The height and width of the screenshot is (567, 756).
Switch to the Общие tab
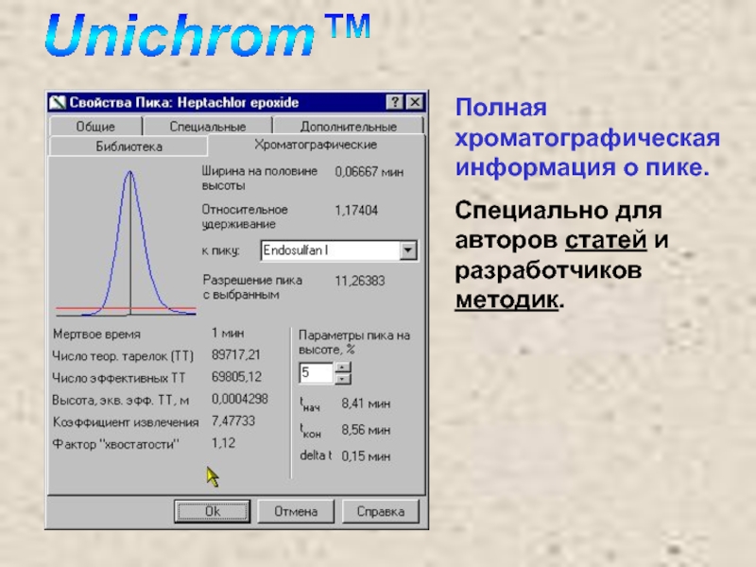[x=95, y=127]
